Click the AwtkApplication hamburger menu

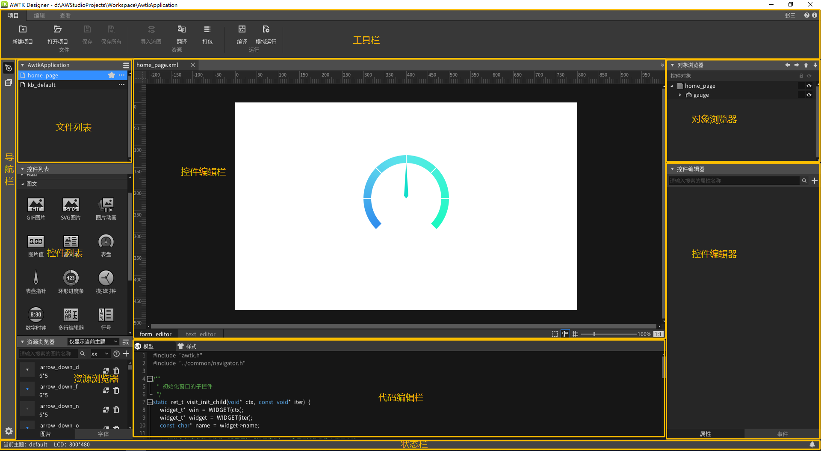click(x=126, y=65)
